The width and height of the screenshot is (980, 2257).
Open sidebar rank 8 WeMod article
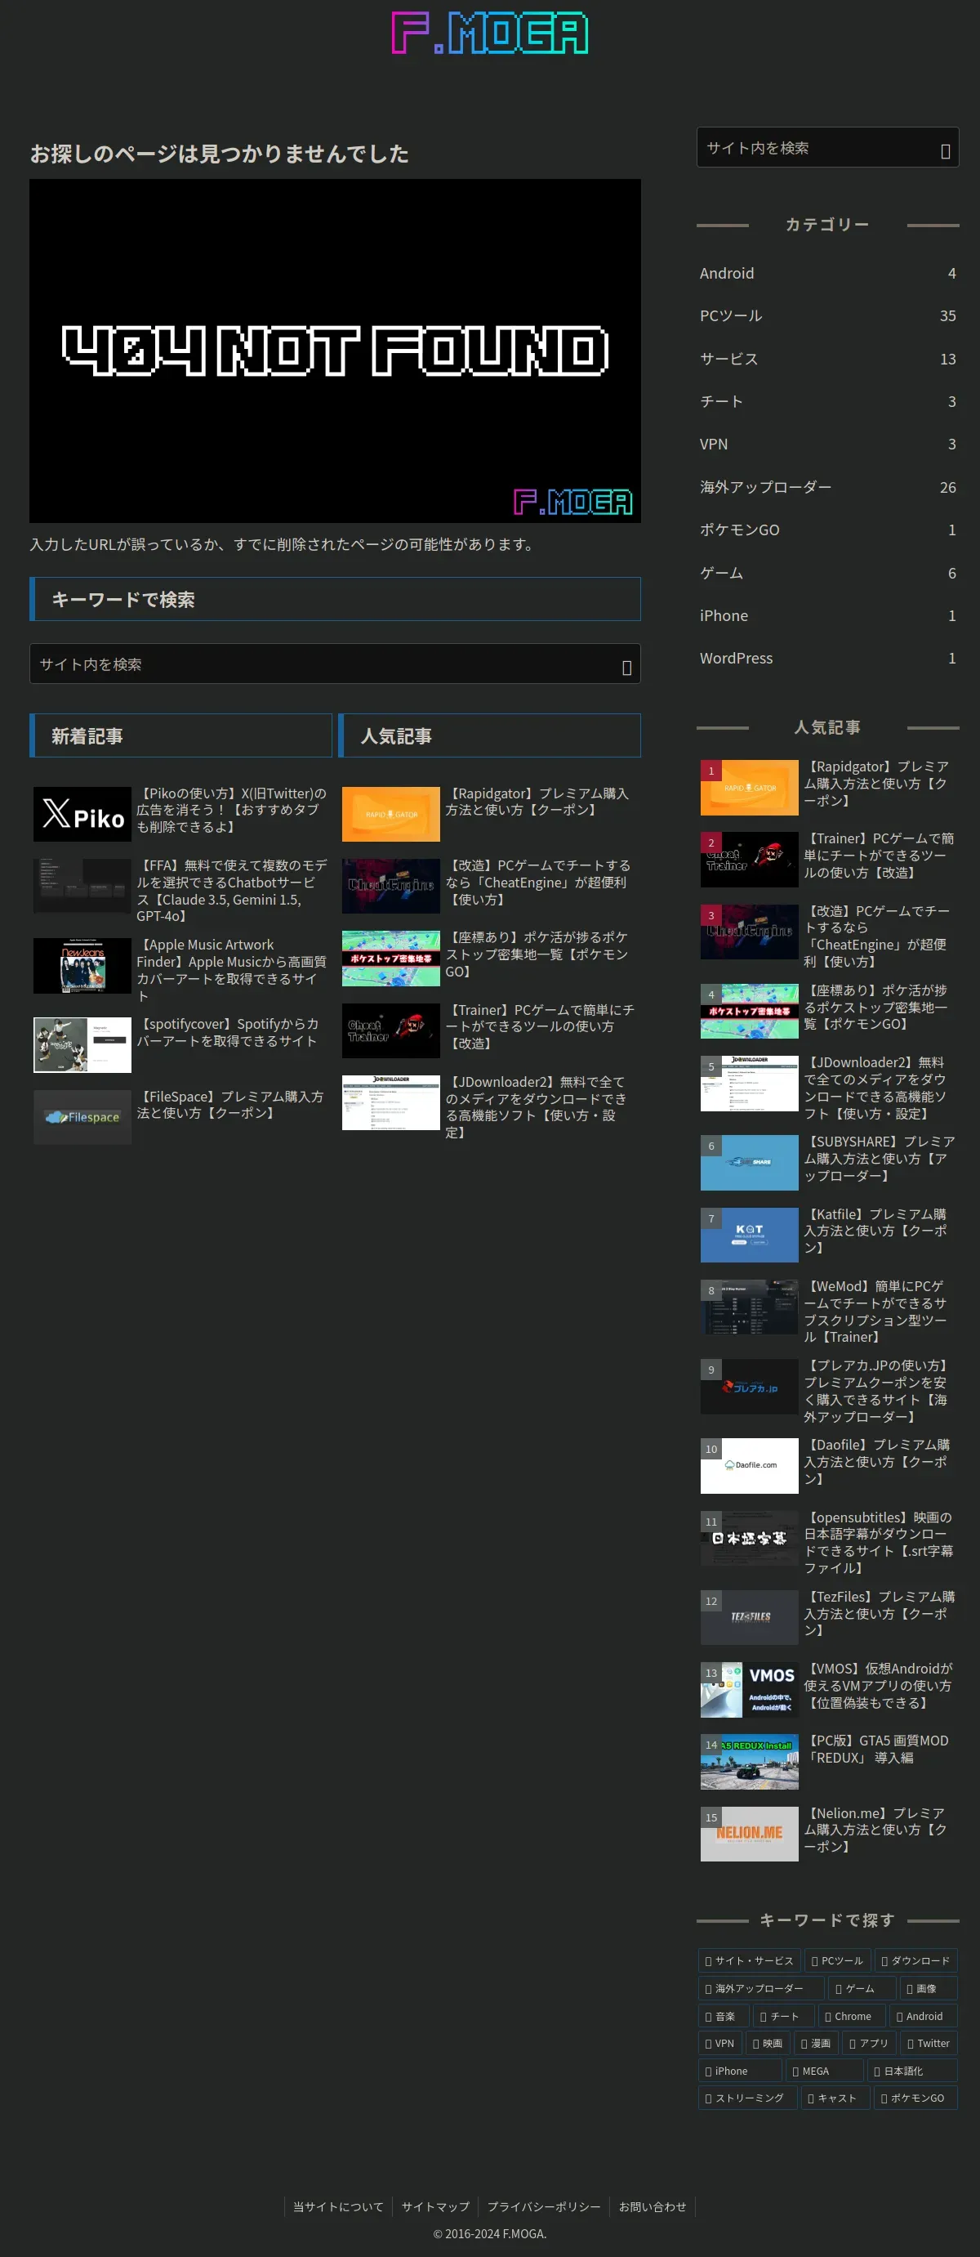tap(827, 1311)
